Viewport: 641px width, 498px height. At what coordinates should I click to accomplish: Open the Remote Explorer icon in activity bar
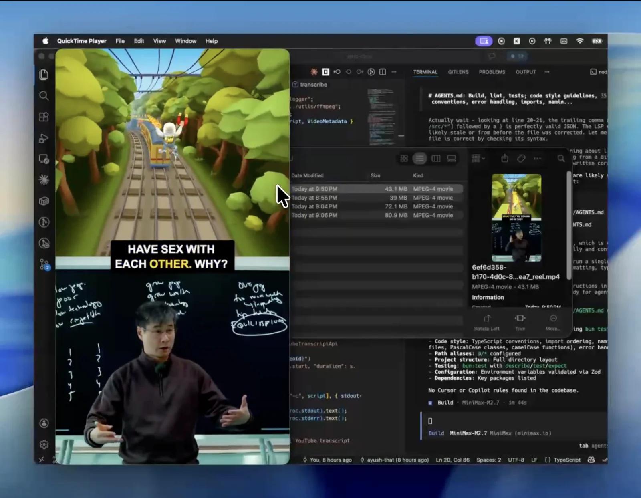pyautogui.click(x=44, y=159)
